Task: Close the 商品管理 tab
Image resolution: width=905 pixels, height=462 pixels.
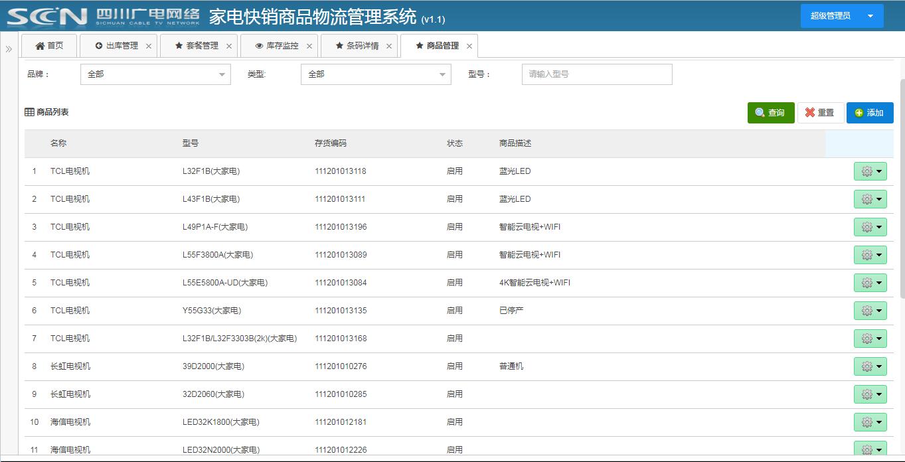Action: coord(469,46)
